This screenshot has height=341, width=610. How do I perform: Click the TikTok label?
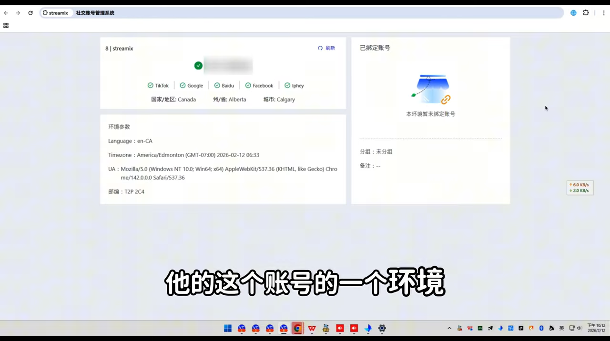[x=162, y=86]
